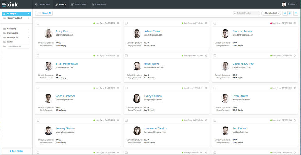Open Kristian user menu arrow
This screenshot has height=155, width=301.
[297, 4]
